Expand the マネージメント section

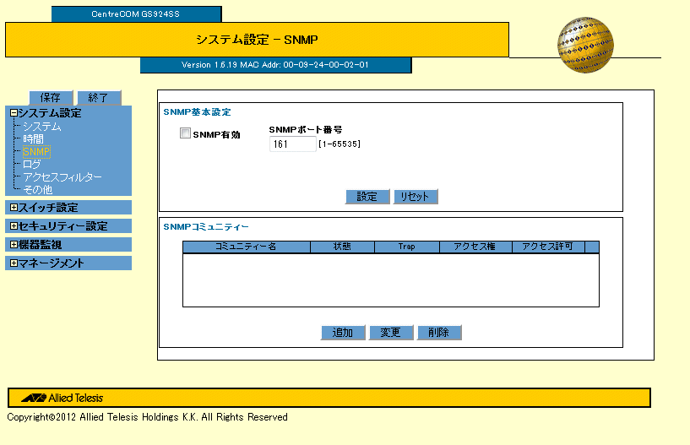(x=14, y=263)
